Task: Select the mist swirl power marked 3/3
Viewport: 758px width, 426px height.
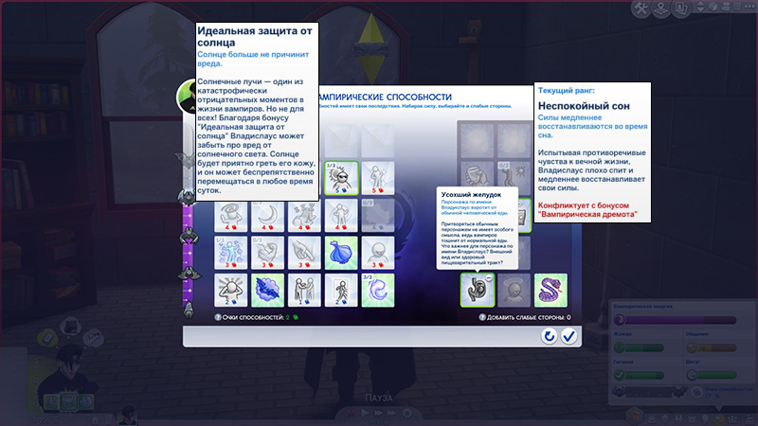Action: (x=378, y=291)
